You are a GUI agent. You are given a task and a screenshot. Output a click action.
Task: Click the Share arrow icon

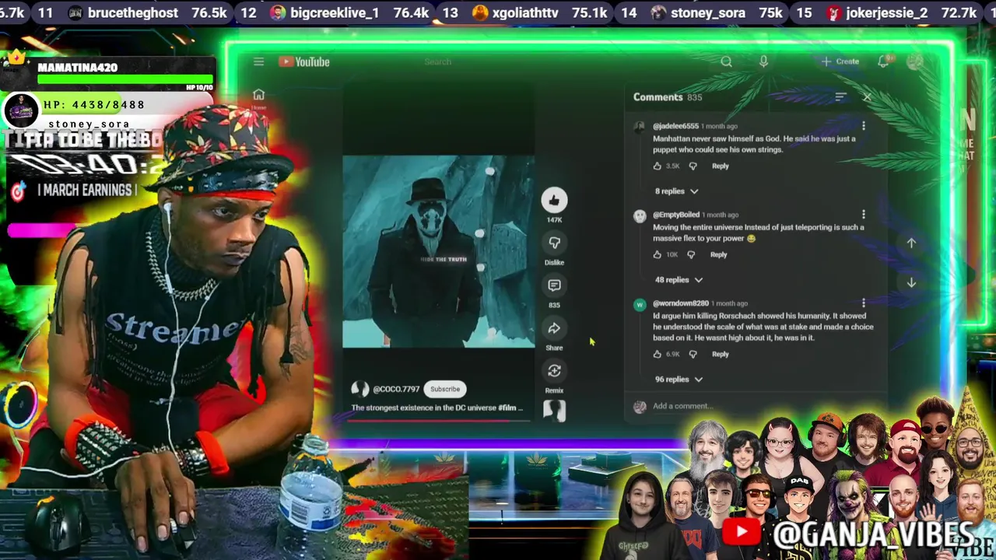click(554, 328)
